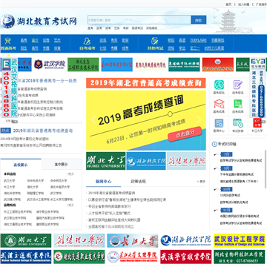The height and width of the screenshot is (267, 267).
Task: Click the 自考成考 category icon
Action: click(x=87, y=41)
